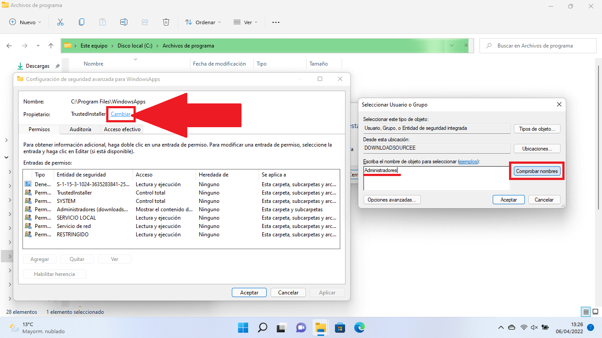Click the Entidad de seguridad column header
Screen dimensions: 602x338
click(94, 175)
